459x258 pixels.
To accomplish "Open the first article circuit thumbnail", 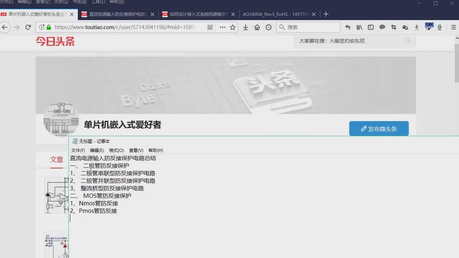I will pos(56,195).
